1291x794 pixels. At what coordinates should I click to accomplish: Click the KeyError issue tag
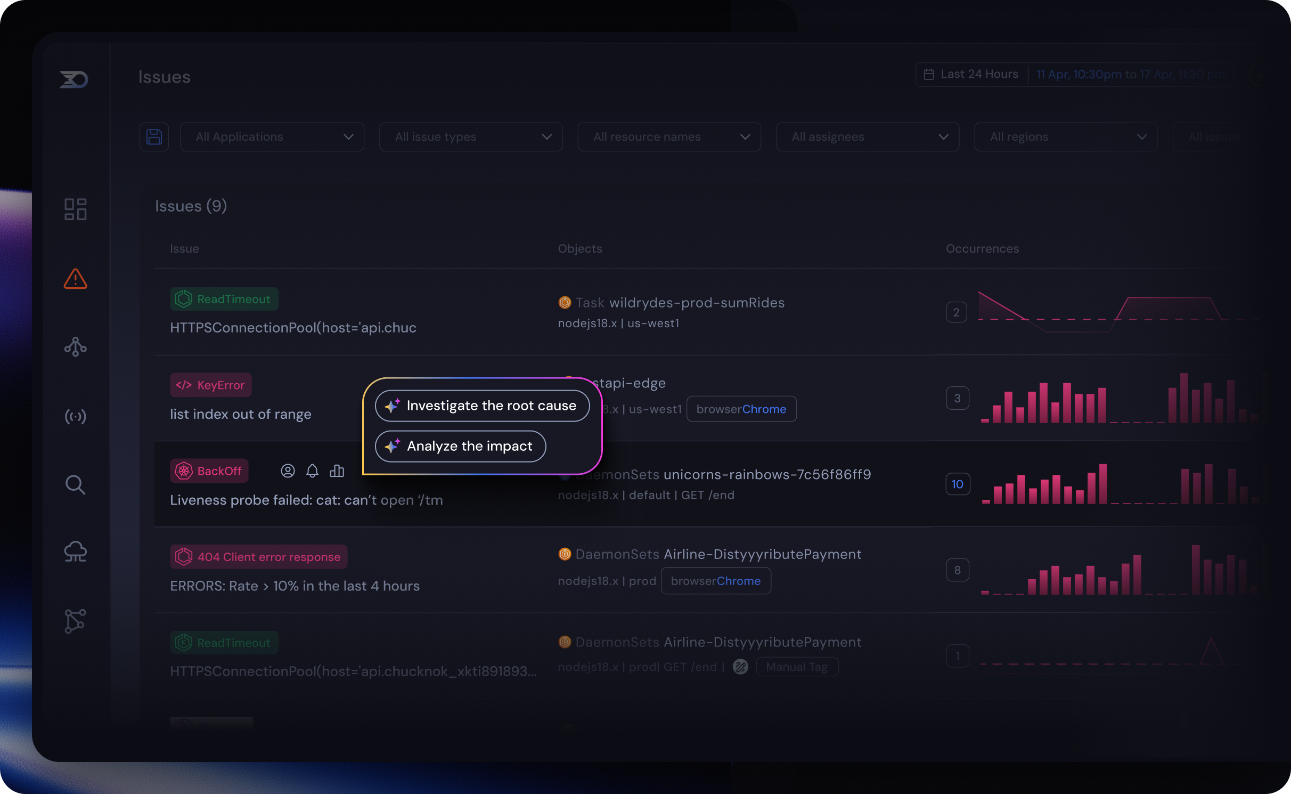[211, 385]
